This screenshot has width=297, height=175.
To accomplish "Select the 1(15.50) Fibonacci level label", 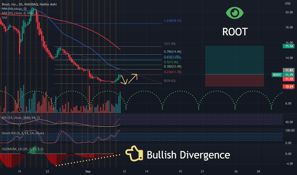I will [170, 44].
